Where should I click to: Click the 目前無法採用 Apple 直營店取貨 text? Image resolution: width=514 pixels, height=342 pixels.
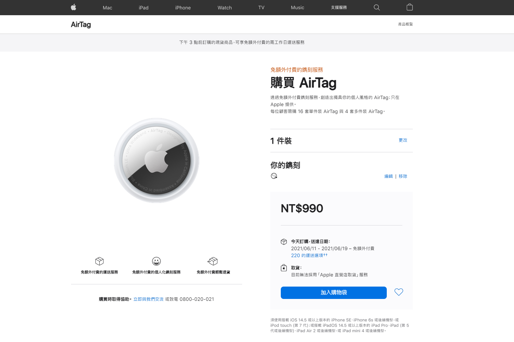point(330,275)
